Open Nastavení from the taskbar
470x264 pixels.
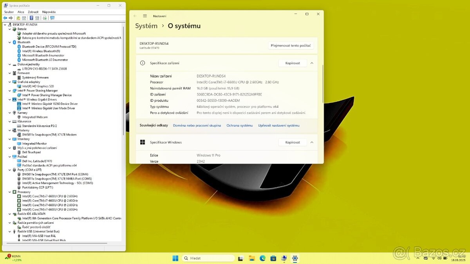coord(295,258)
